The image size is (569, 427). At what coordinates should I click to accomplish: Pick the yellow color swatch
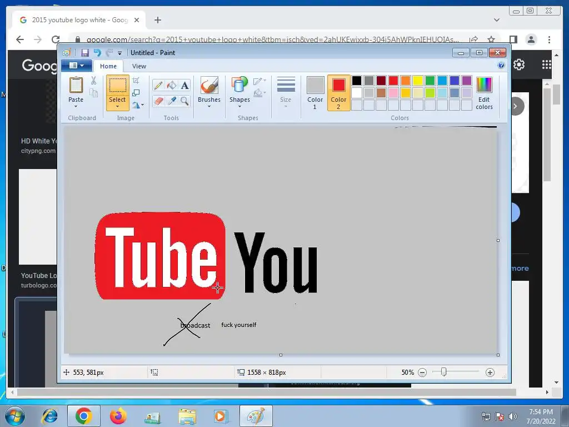418,81
